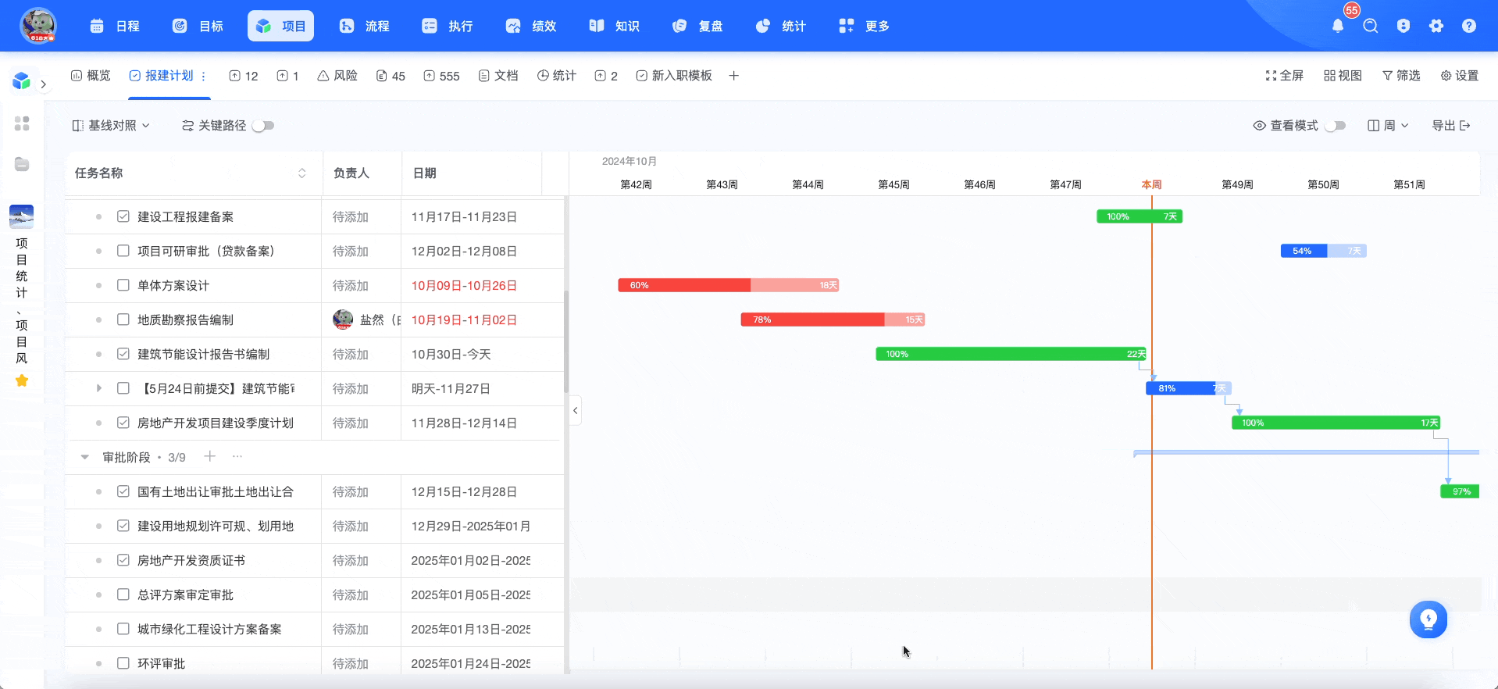The image size is (1498, 689).
Task: Check the 单体方案设计 checkbox
Action: coord(123,285)
